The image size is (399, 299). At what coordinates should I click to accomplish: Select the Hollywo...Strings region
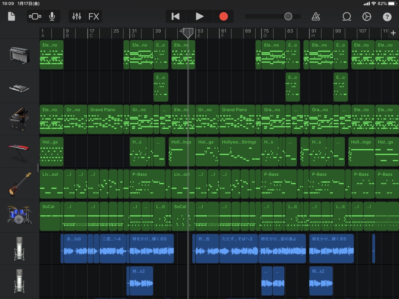pos(240,151)
